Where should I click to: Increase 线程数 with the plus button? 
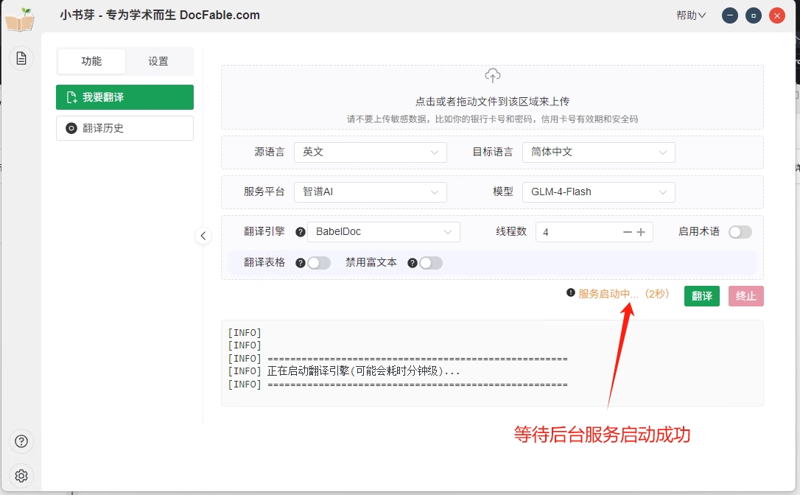(641, 232)
